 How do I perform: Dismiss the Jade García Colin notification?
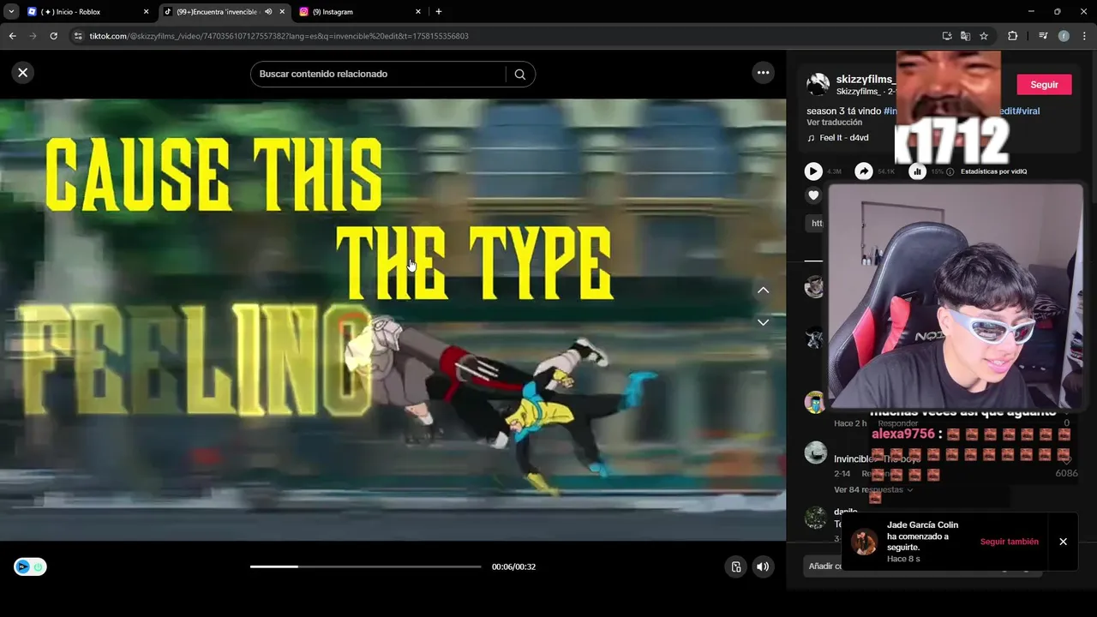tap(1063, 542)
